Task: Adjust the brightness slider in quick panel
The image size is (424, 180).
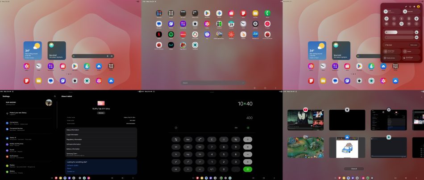Action: pyautogui.click(x=399, y=32)
